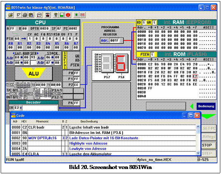Toggle the RS1 flag bit
The image size is (221, 174).
point(50,39)
